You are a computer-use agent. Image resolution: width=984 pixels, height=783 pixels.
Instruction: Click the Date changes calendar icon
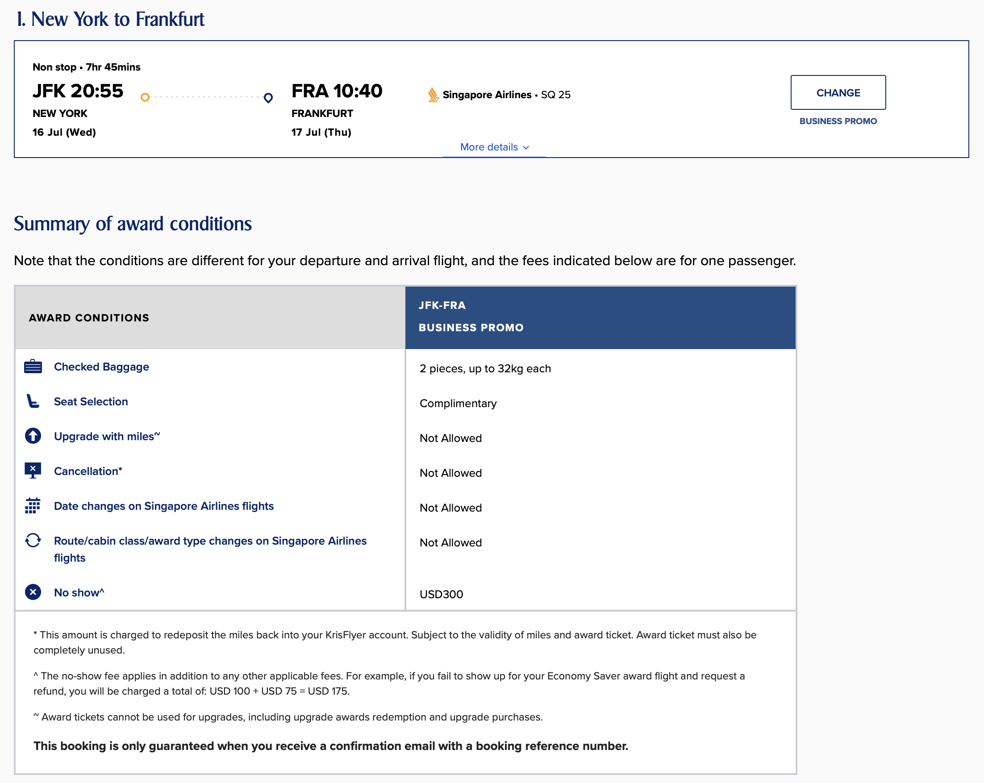[33, 506]
